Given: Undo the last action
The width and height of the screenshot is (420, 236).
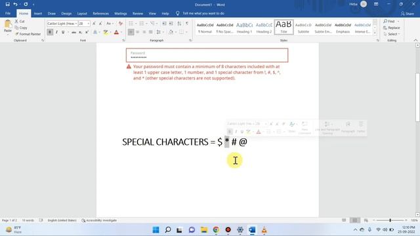Looking at the screenshot, I should [15, 5].
